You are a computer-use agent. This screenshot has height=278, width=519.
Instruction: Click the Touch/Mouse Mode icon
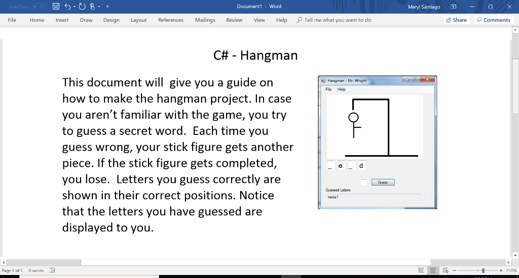pyautogui.click(x=92, y=6)
